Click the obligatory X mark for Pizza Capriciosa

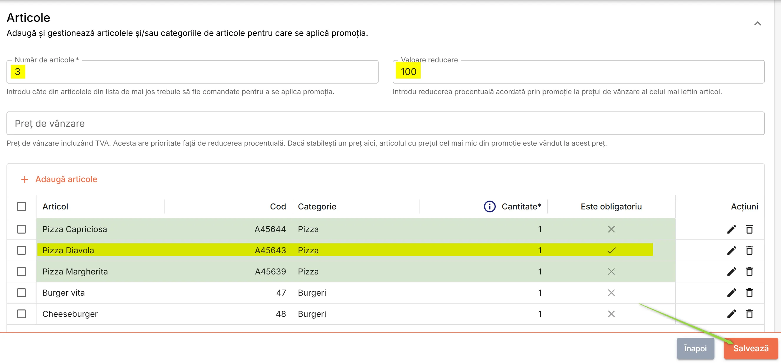click(611, 229)
